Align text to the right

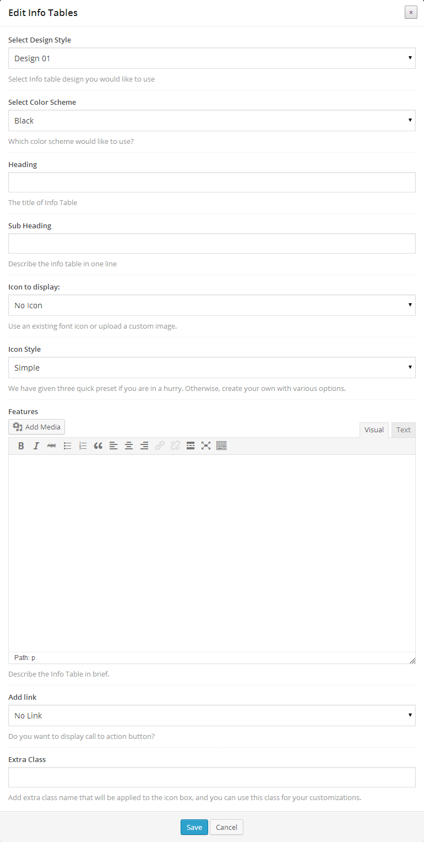point(144,446)
